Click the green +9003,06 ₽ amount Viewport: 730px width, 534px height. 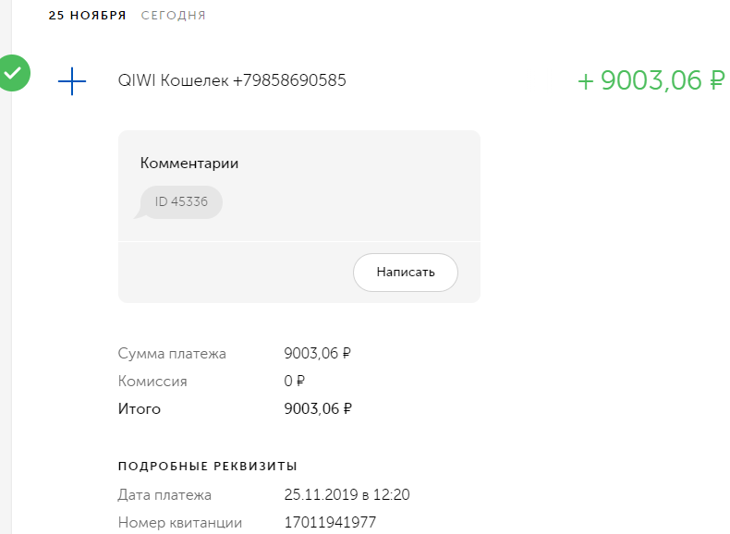tap(651, 80)
